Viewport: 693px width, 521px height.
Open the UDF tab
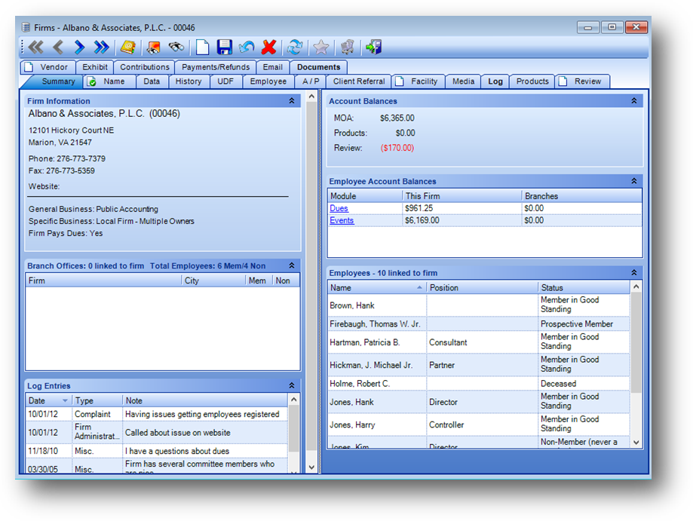[x=225, y=81]
